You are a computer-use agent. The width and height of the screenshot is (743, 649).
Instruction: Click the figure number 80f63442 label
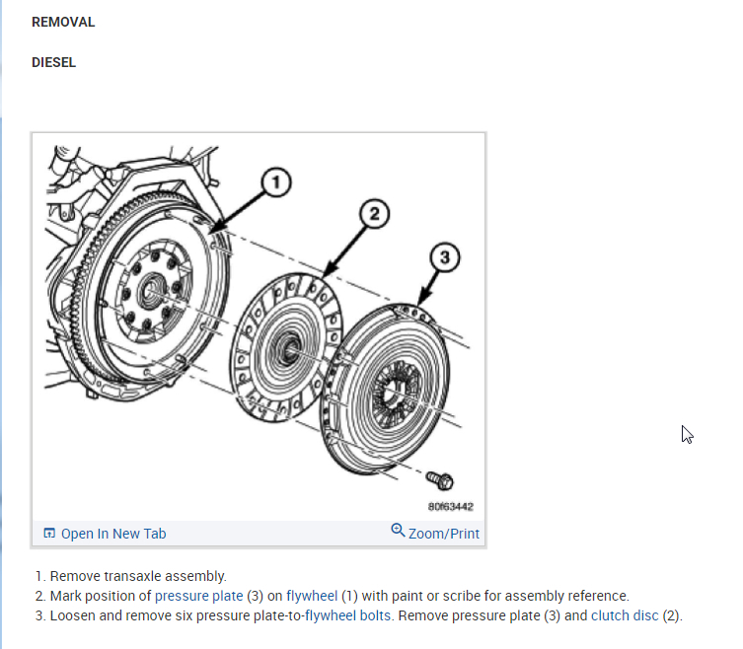click(451, 506)
